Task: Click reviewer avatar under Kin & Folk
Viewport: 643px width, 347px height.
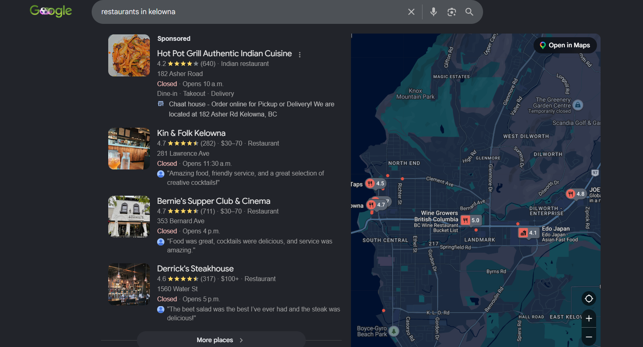Action: [161, 173]
